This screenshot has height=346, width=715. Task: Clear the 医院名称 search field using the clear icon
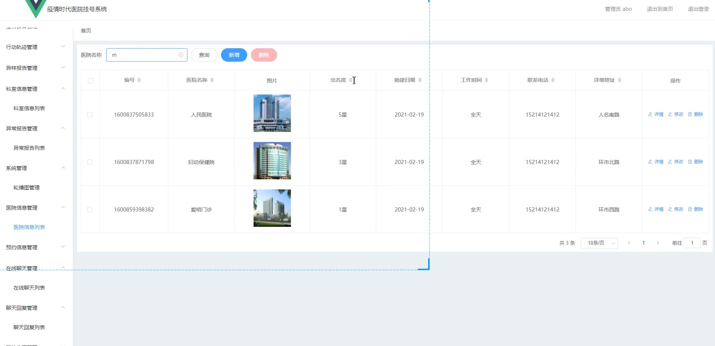click(x=181, y=55)
